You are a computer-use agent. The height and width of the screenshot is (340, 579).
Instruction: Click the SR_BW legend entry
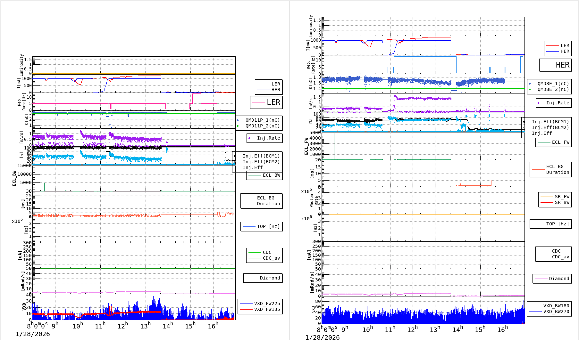coord(562,202)
